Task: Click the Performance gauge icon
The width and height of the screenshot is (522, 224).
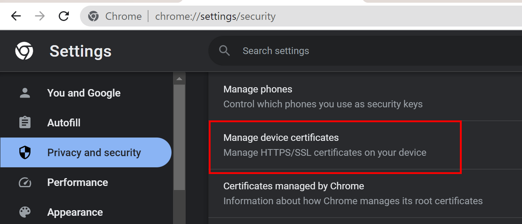Action: coord(25,182)
